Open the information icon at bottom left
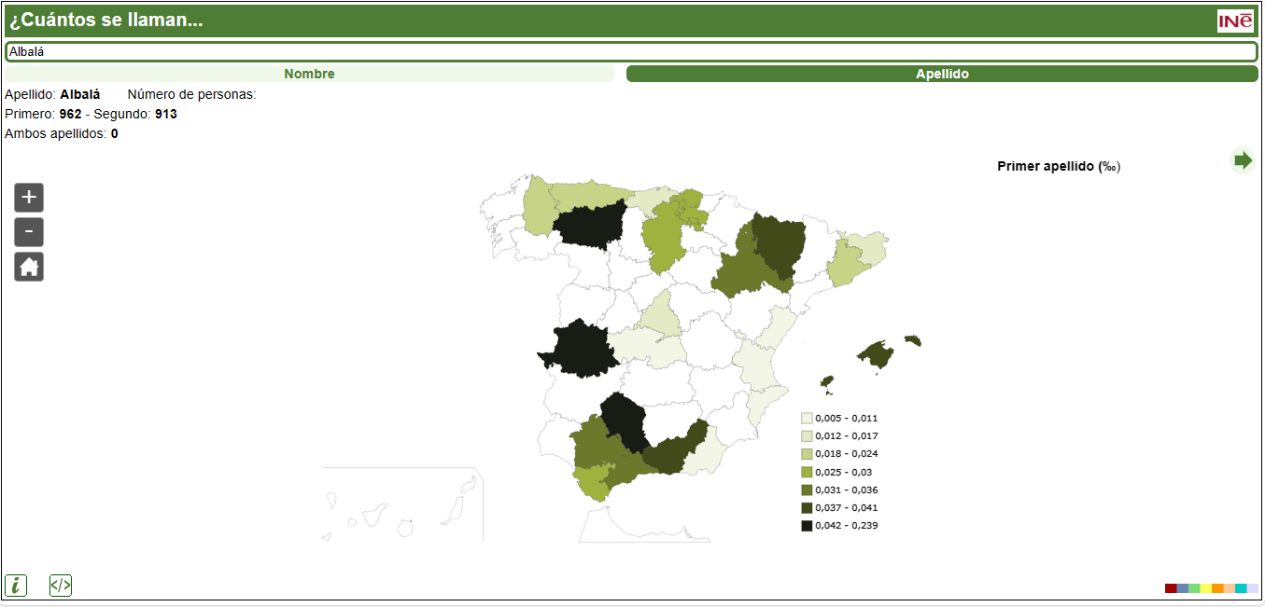1265x607 pixels. 16,586
